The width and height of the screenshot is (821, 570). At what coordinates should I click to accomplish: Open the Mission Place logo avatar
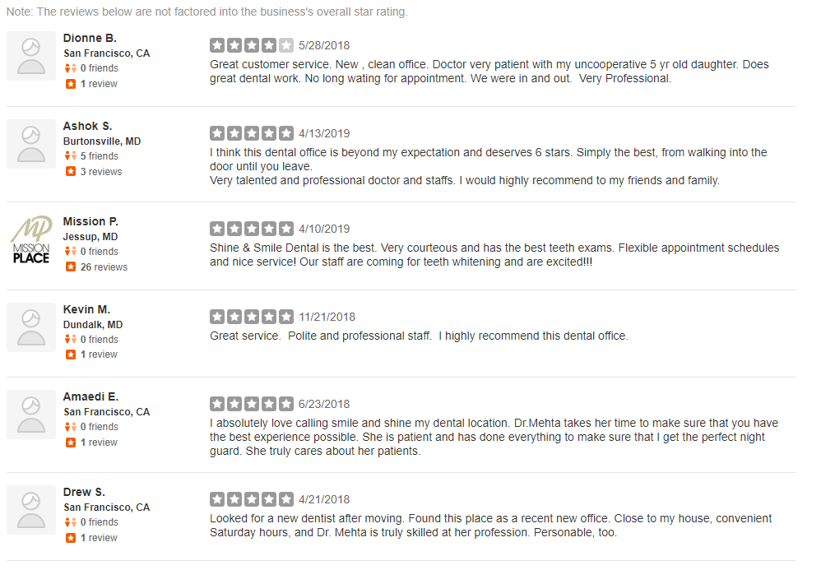point(31,239)
